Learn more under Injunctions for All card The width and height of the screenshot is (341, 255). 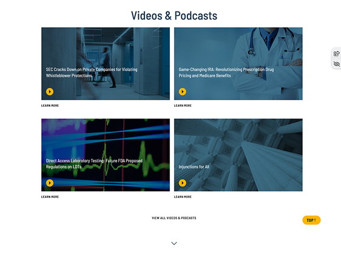pyautogui.click(x=183, y=197)
